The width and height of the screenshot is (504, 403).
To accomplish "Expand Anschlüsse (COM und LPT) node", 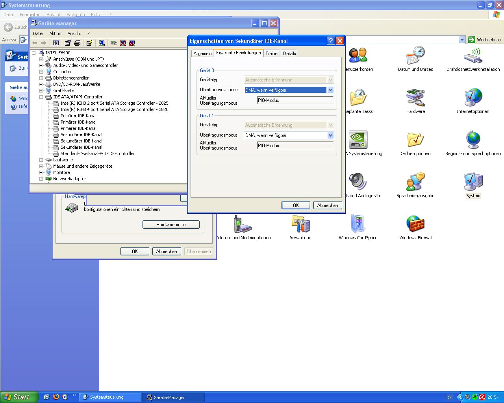I will [x=41, y=59].
